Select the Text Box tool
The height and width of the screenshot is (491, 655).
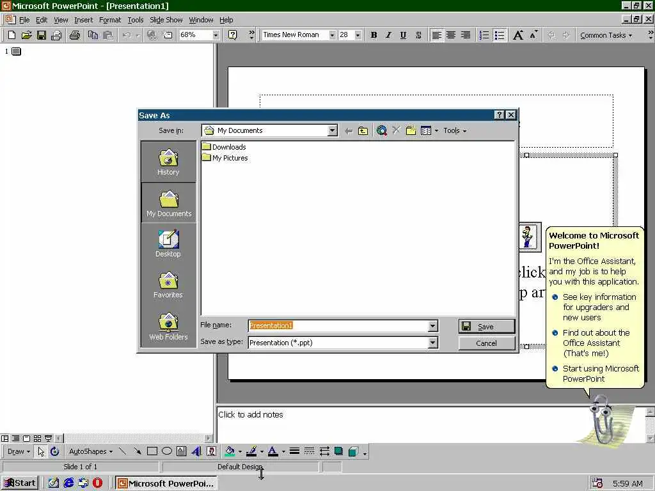[181, 451]
